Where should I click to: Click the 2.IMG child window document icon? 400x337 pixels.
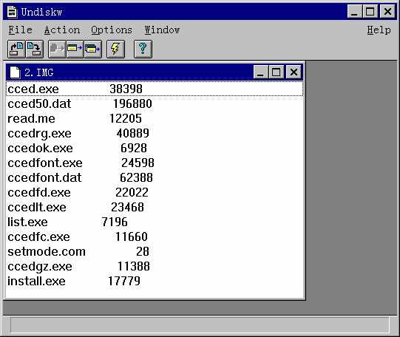tap(15, 72)
